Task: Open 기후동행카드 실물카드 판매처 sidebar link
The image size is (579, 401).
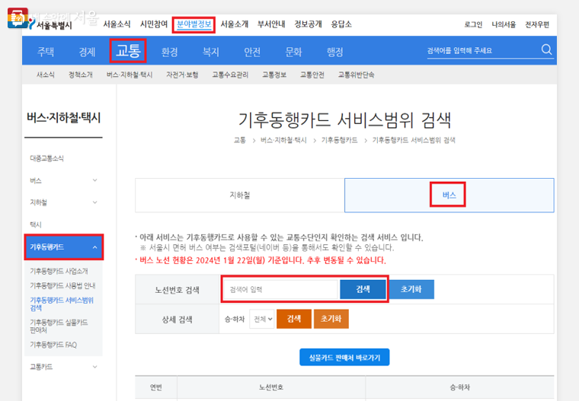Action: [x=59, y=326]
